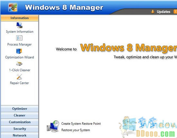Click the Optimization Wizard label
Screen dimensions: 177x138
coord(20,57)
